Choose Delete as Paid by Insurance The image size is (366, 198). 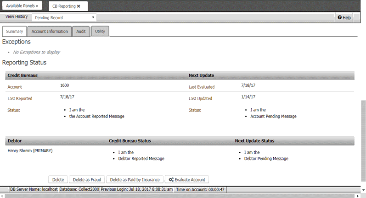(135, 180)
